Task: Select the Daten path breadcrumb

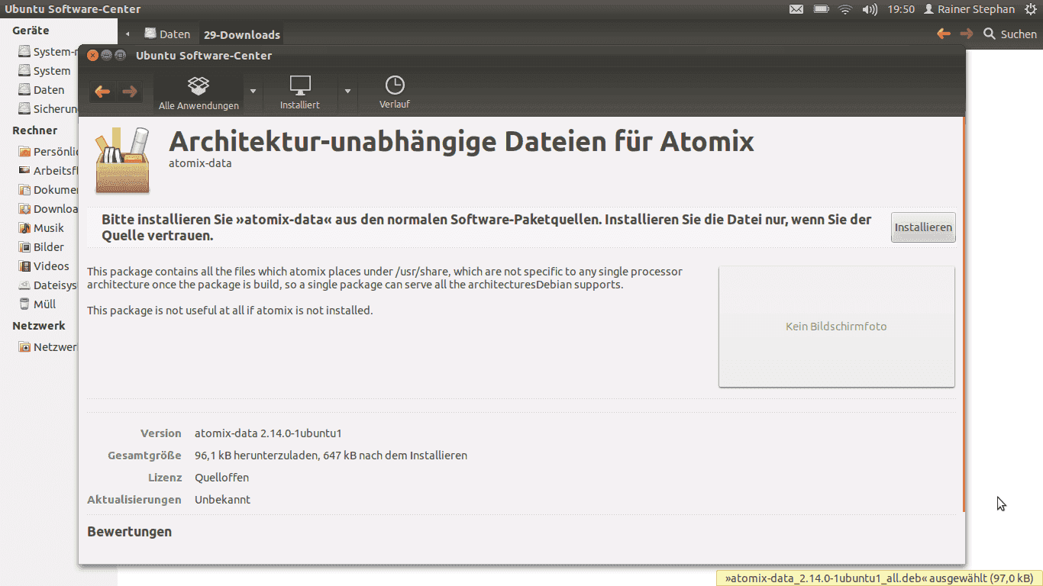Action: 167,34
